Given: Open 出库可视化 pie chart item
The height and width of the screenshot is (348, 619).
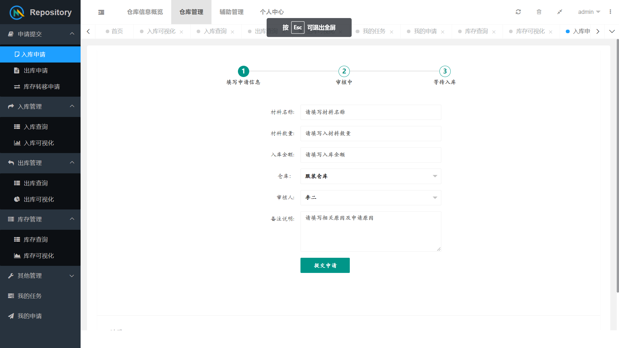Looking at the screenshot, I should point(39,199).
